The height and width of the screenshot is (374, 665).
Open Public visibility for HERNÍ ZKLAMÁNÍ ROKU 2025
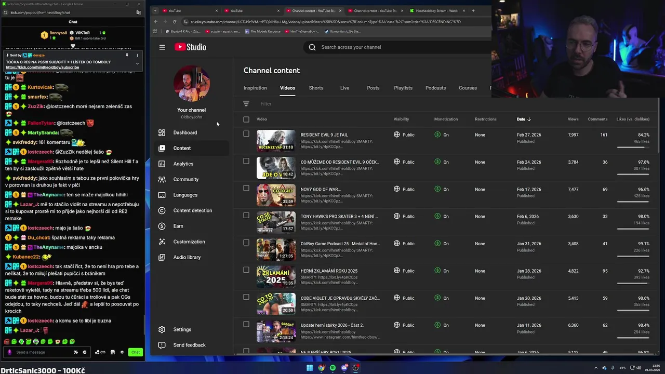[x=404, y=271]
